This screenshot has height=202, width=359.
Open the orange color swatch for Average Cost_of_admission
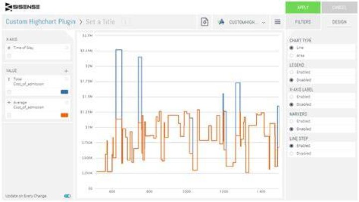64,115
